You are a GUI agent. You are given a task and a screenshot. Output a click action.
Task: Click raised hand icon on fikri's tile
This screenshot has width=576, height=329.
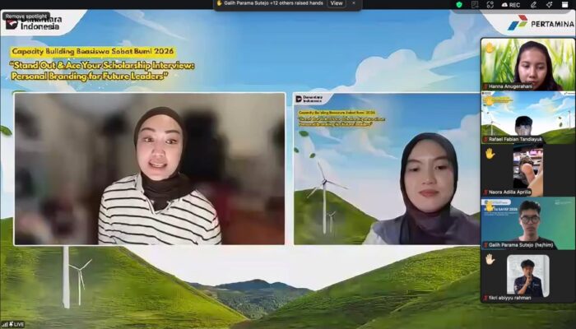click(490, 259)
